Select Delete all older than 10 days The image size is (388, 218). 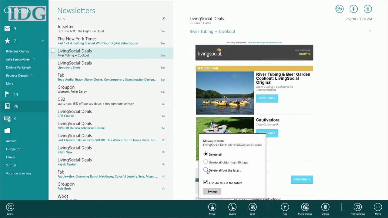[x=206, y=162]
